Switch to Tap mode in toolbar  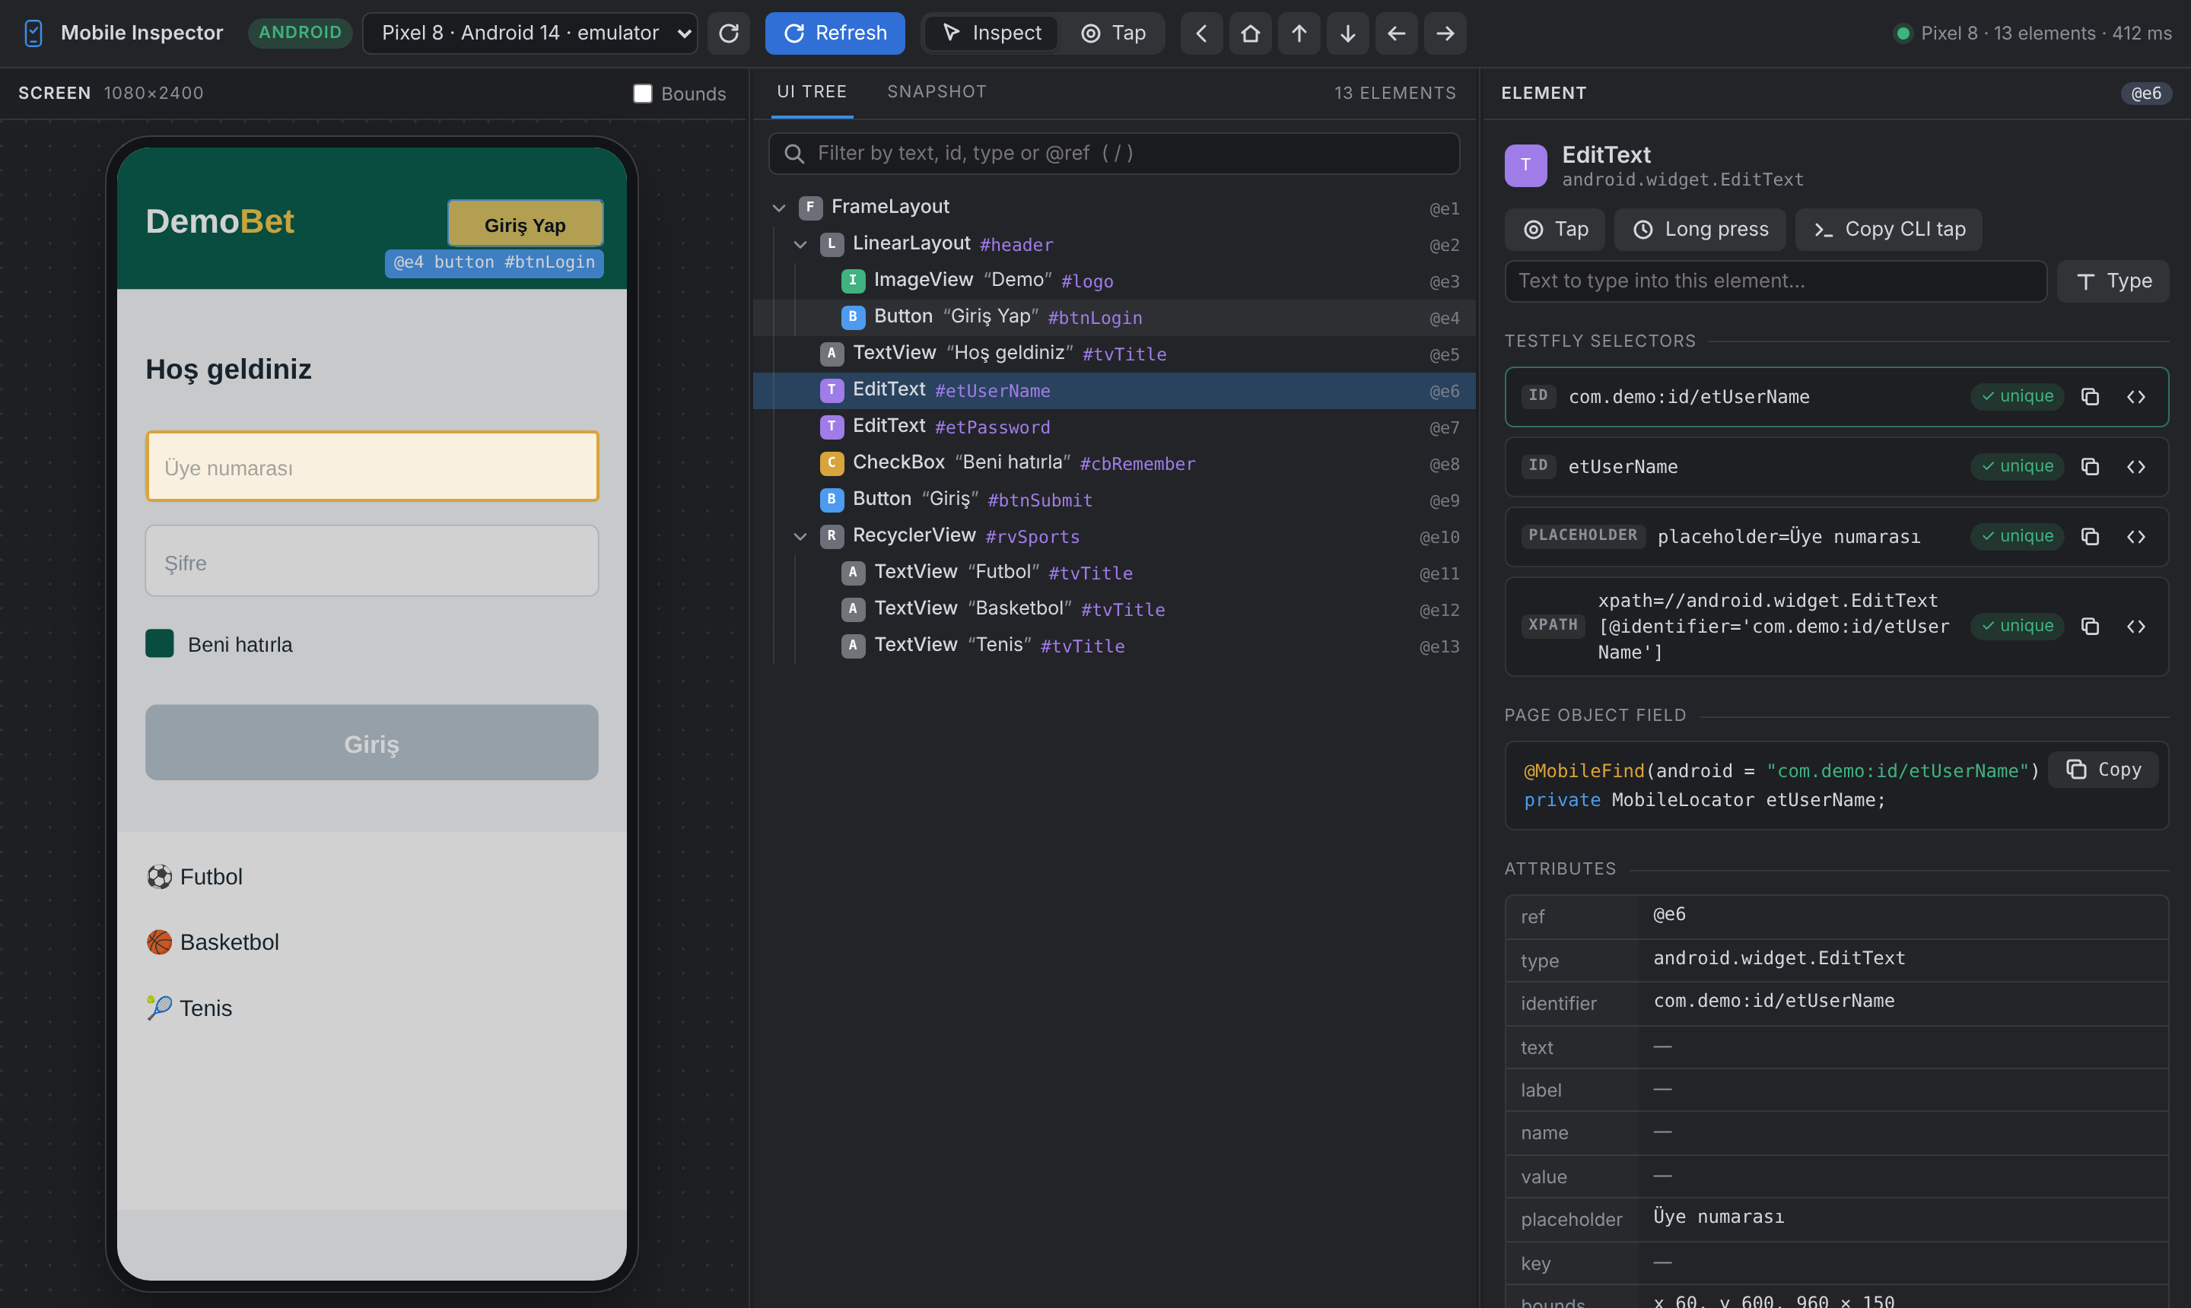tap(1113, 33)
